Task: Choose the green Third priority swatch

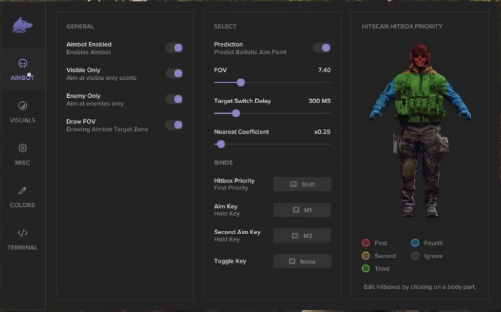Action: [x=366, y=269]
